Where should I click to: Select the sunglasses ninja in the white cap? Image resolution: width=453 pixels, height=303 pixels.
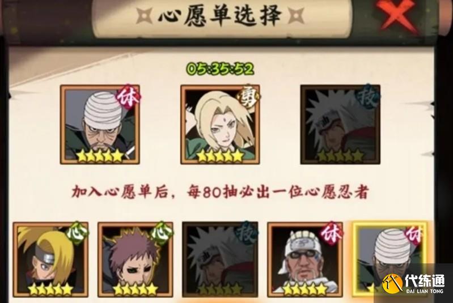point(305,260)
